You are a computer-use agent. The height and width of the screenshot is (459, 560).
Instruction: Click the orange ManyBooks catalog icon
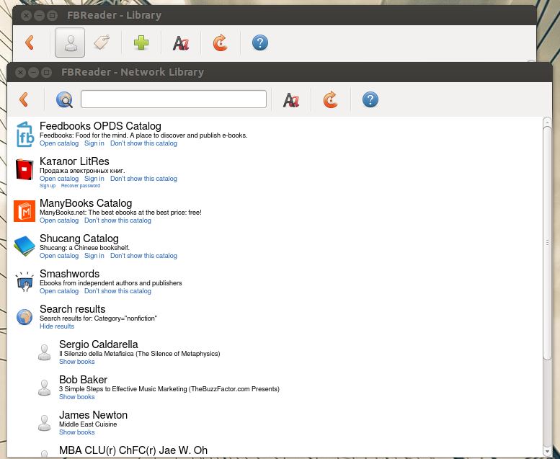click(x=25, y=211)
